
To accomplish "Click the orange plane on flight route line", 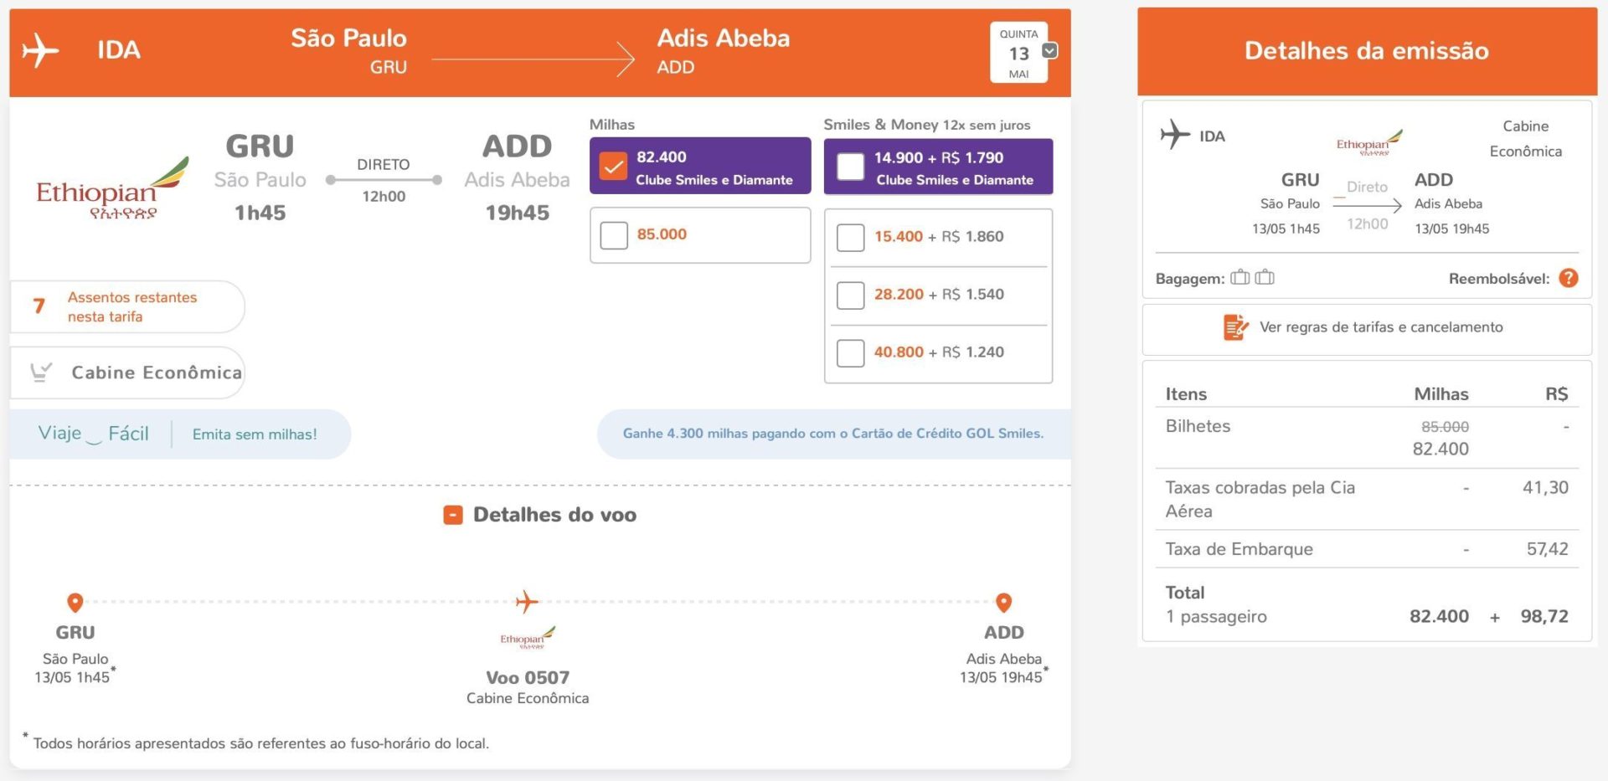I will 527,601.
